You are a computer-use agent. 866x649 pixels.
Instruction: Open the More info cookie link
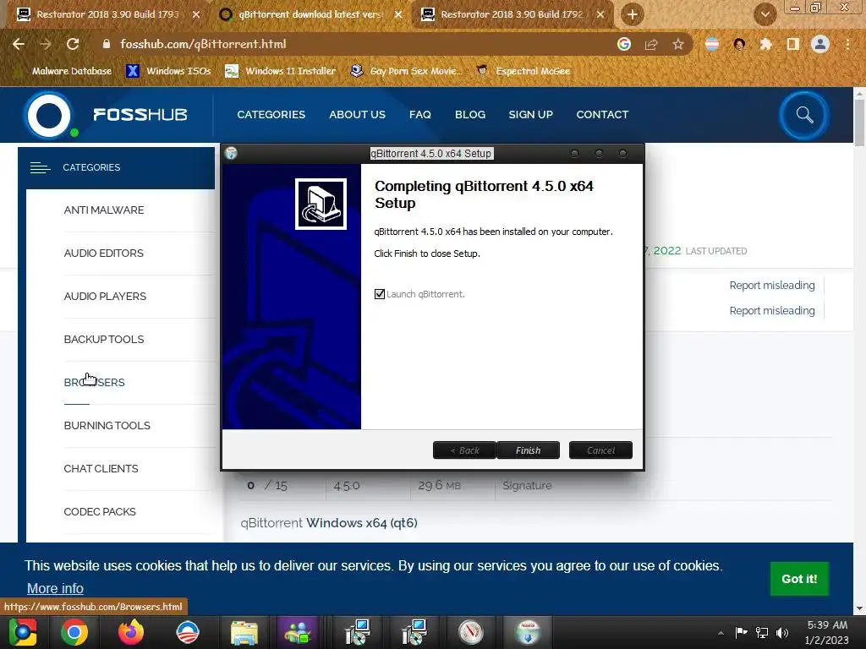55,588
